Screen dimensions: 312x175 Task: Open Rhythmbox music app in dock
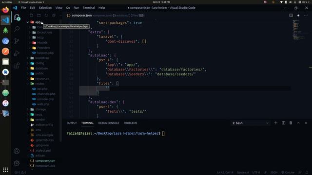coord(5,103)
